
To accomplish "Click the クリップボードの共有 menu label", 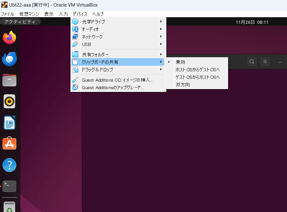I will click(100, 62).
